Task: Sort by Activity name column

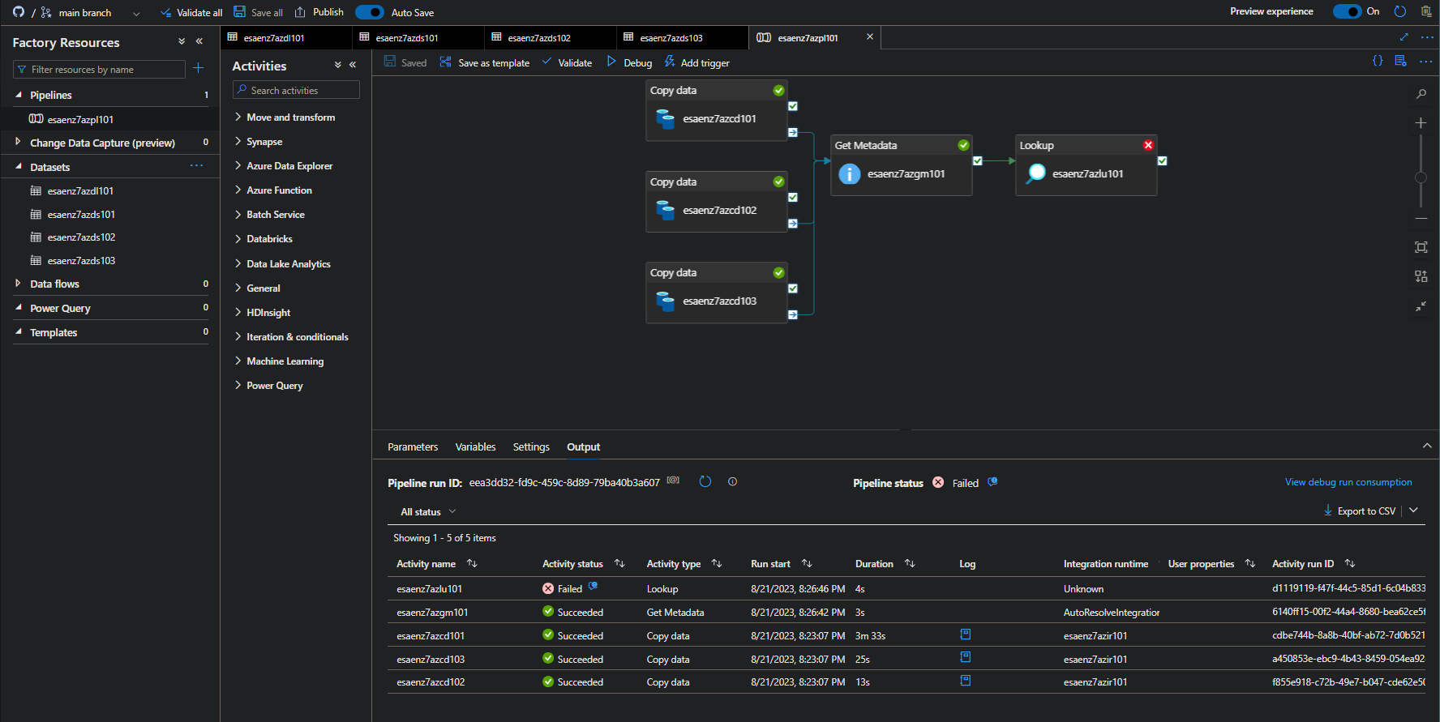Action: click(472, 564)
